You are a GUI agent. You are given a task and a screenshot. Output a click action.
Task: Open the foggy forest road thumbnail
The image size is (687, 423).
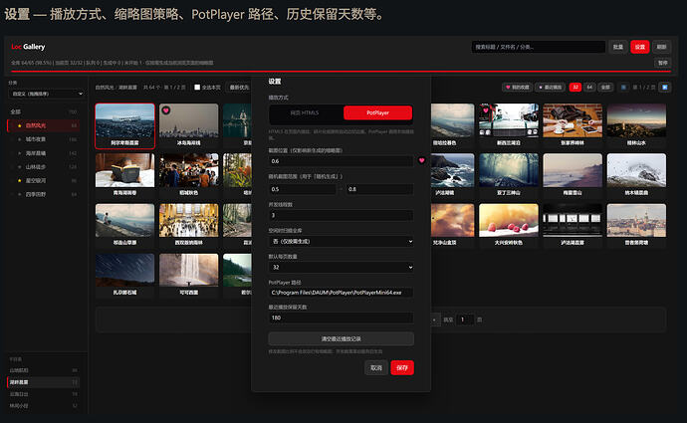pos(508,170)
